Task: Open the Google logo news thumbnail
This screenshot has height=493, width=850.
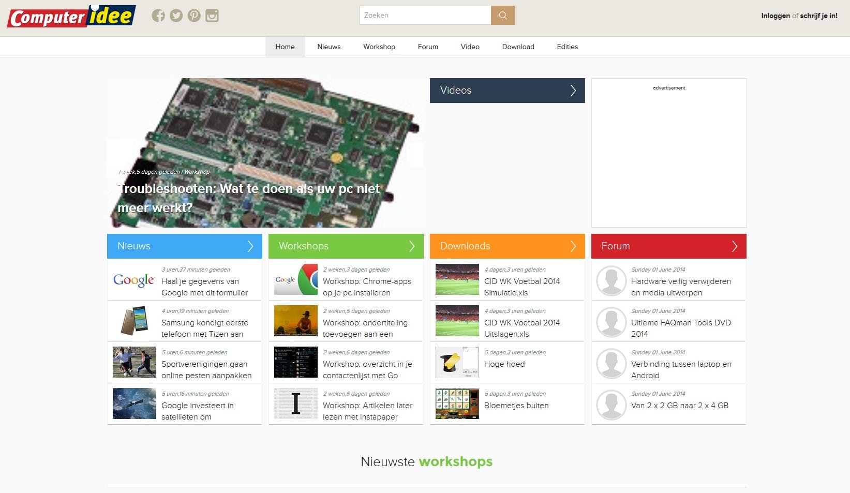Action: coord(135,280)
